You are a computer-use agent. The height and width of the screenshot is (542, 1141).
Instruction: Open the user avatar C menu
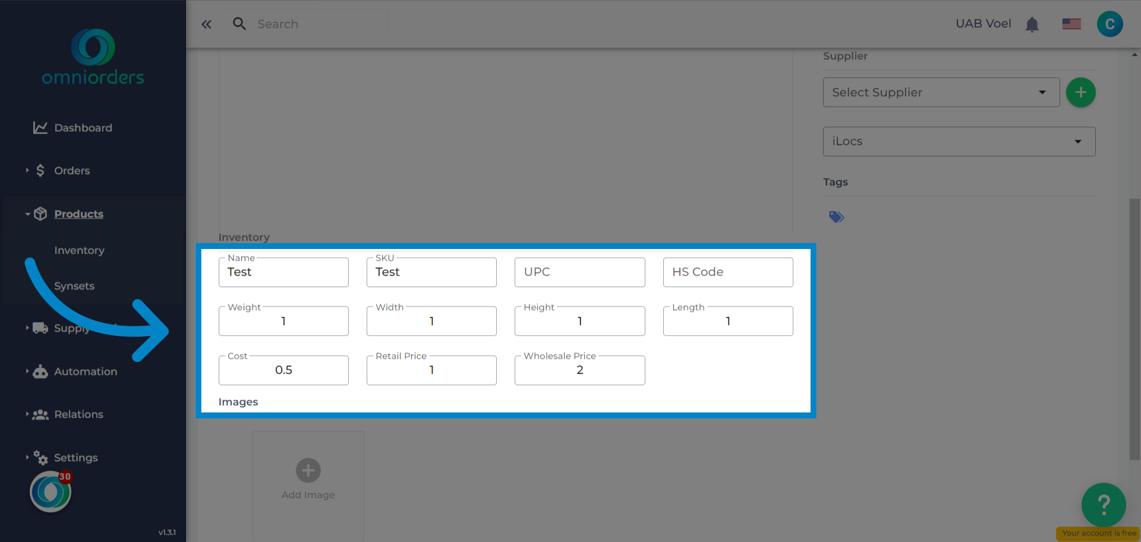click(x=1110, y=24)
